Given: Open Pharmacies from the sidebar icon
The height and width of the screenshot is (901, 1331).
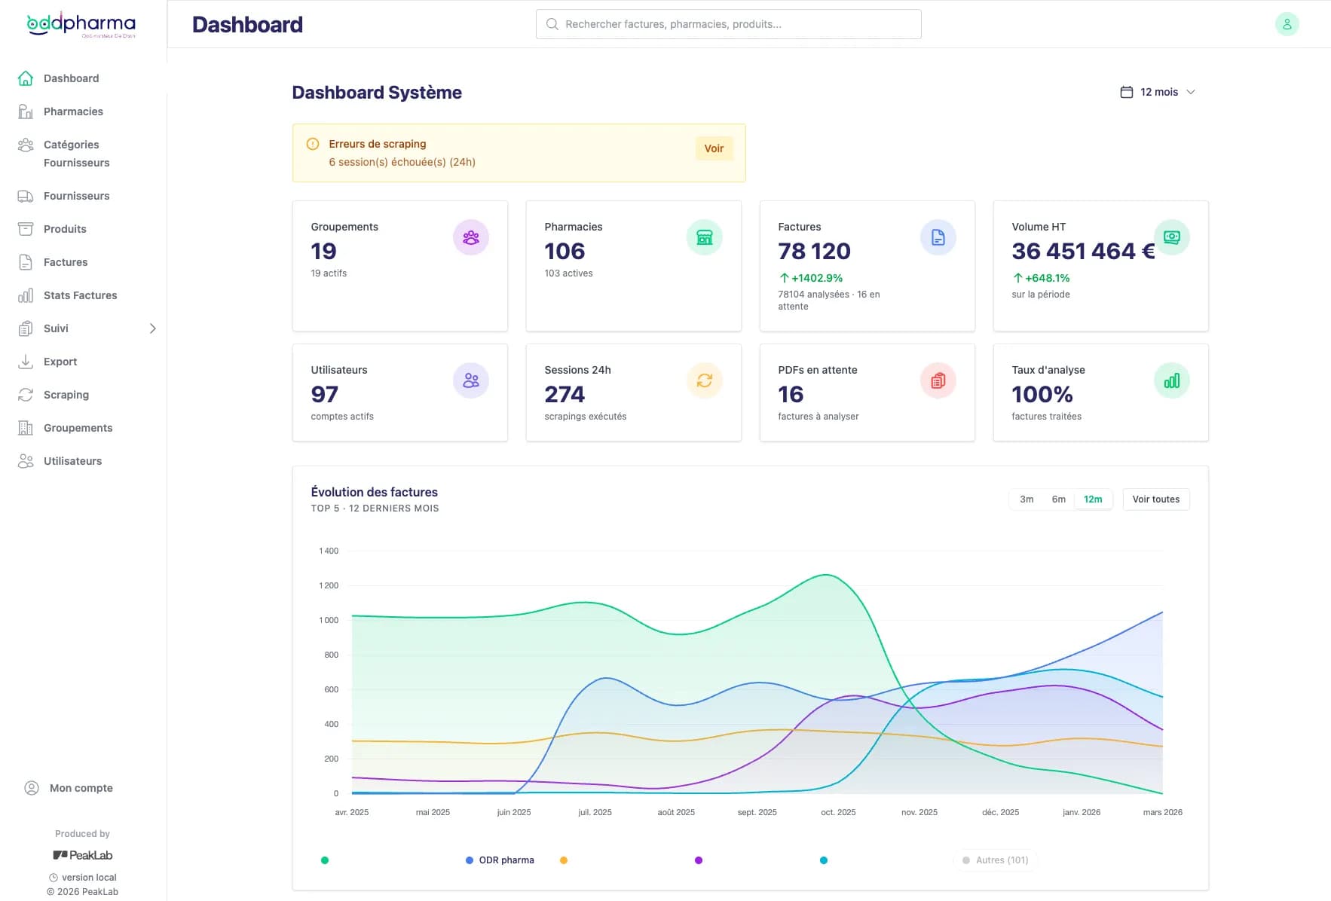Looking at the screenshot, I should pos(26,111).
